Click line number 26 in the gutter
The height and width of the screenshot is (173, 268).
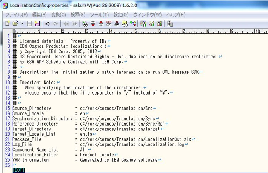[8, 165]
